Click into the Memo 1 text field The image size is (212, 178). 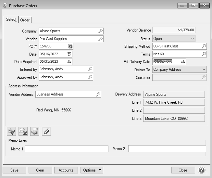[x=67, y=149]
